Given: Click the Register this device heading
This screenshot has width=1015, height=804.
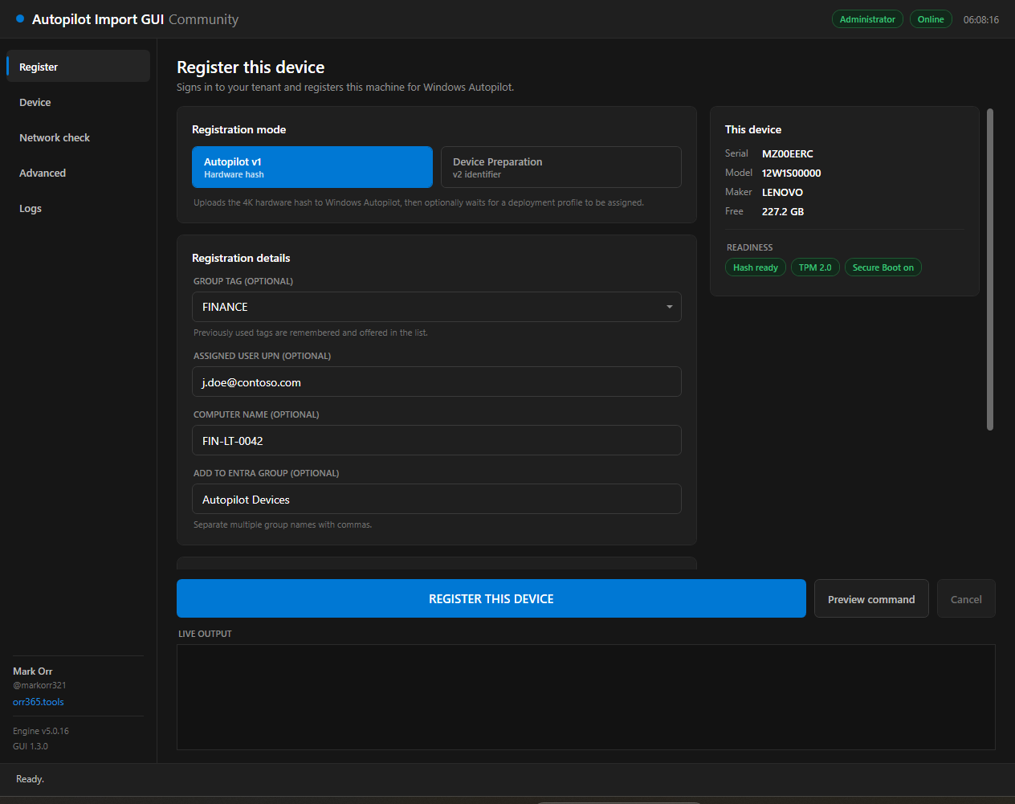Looking at the screenshot, I should 251,67.
